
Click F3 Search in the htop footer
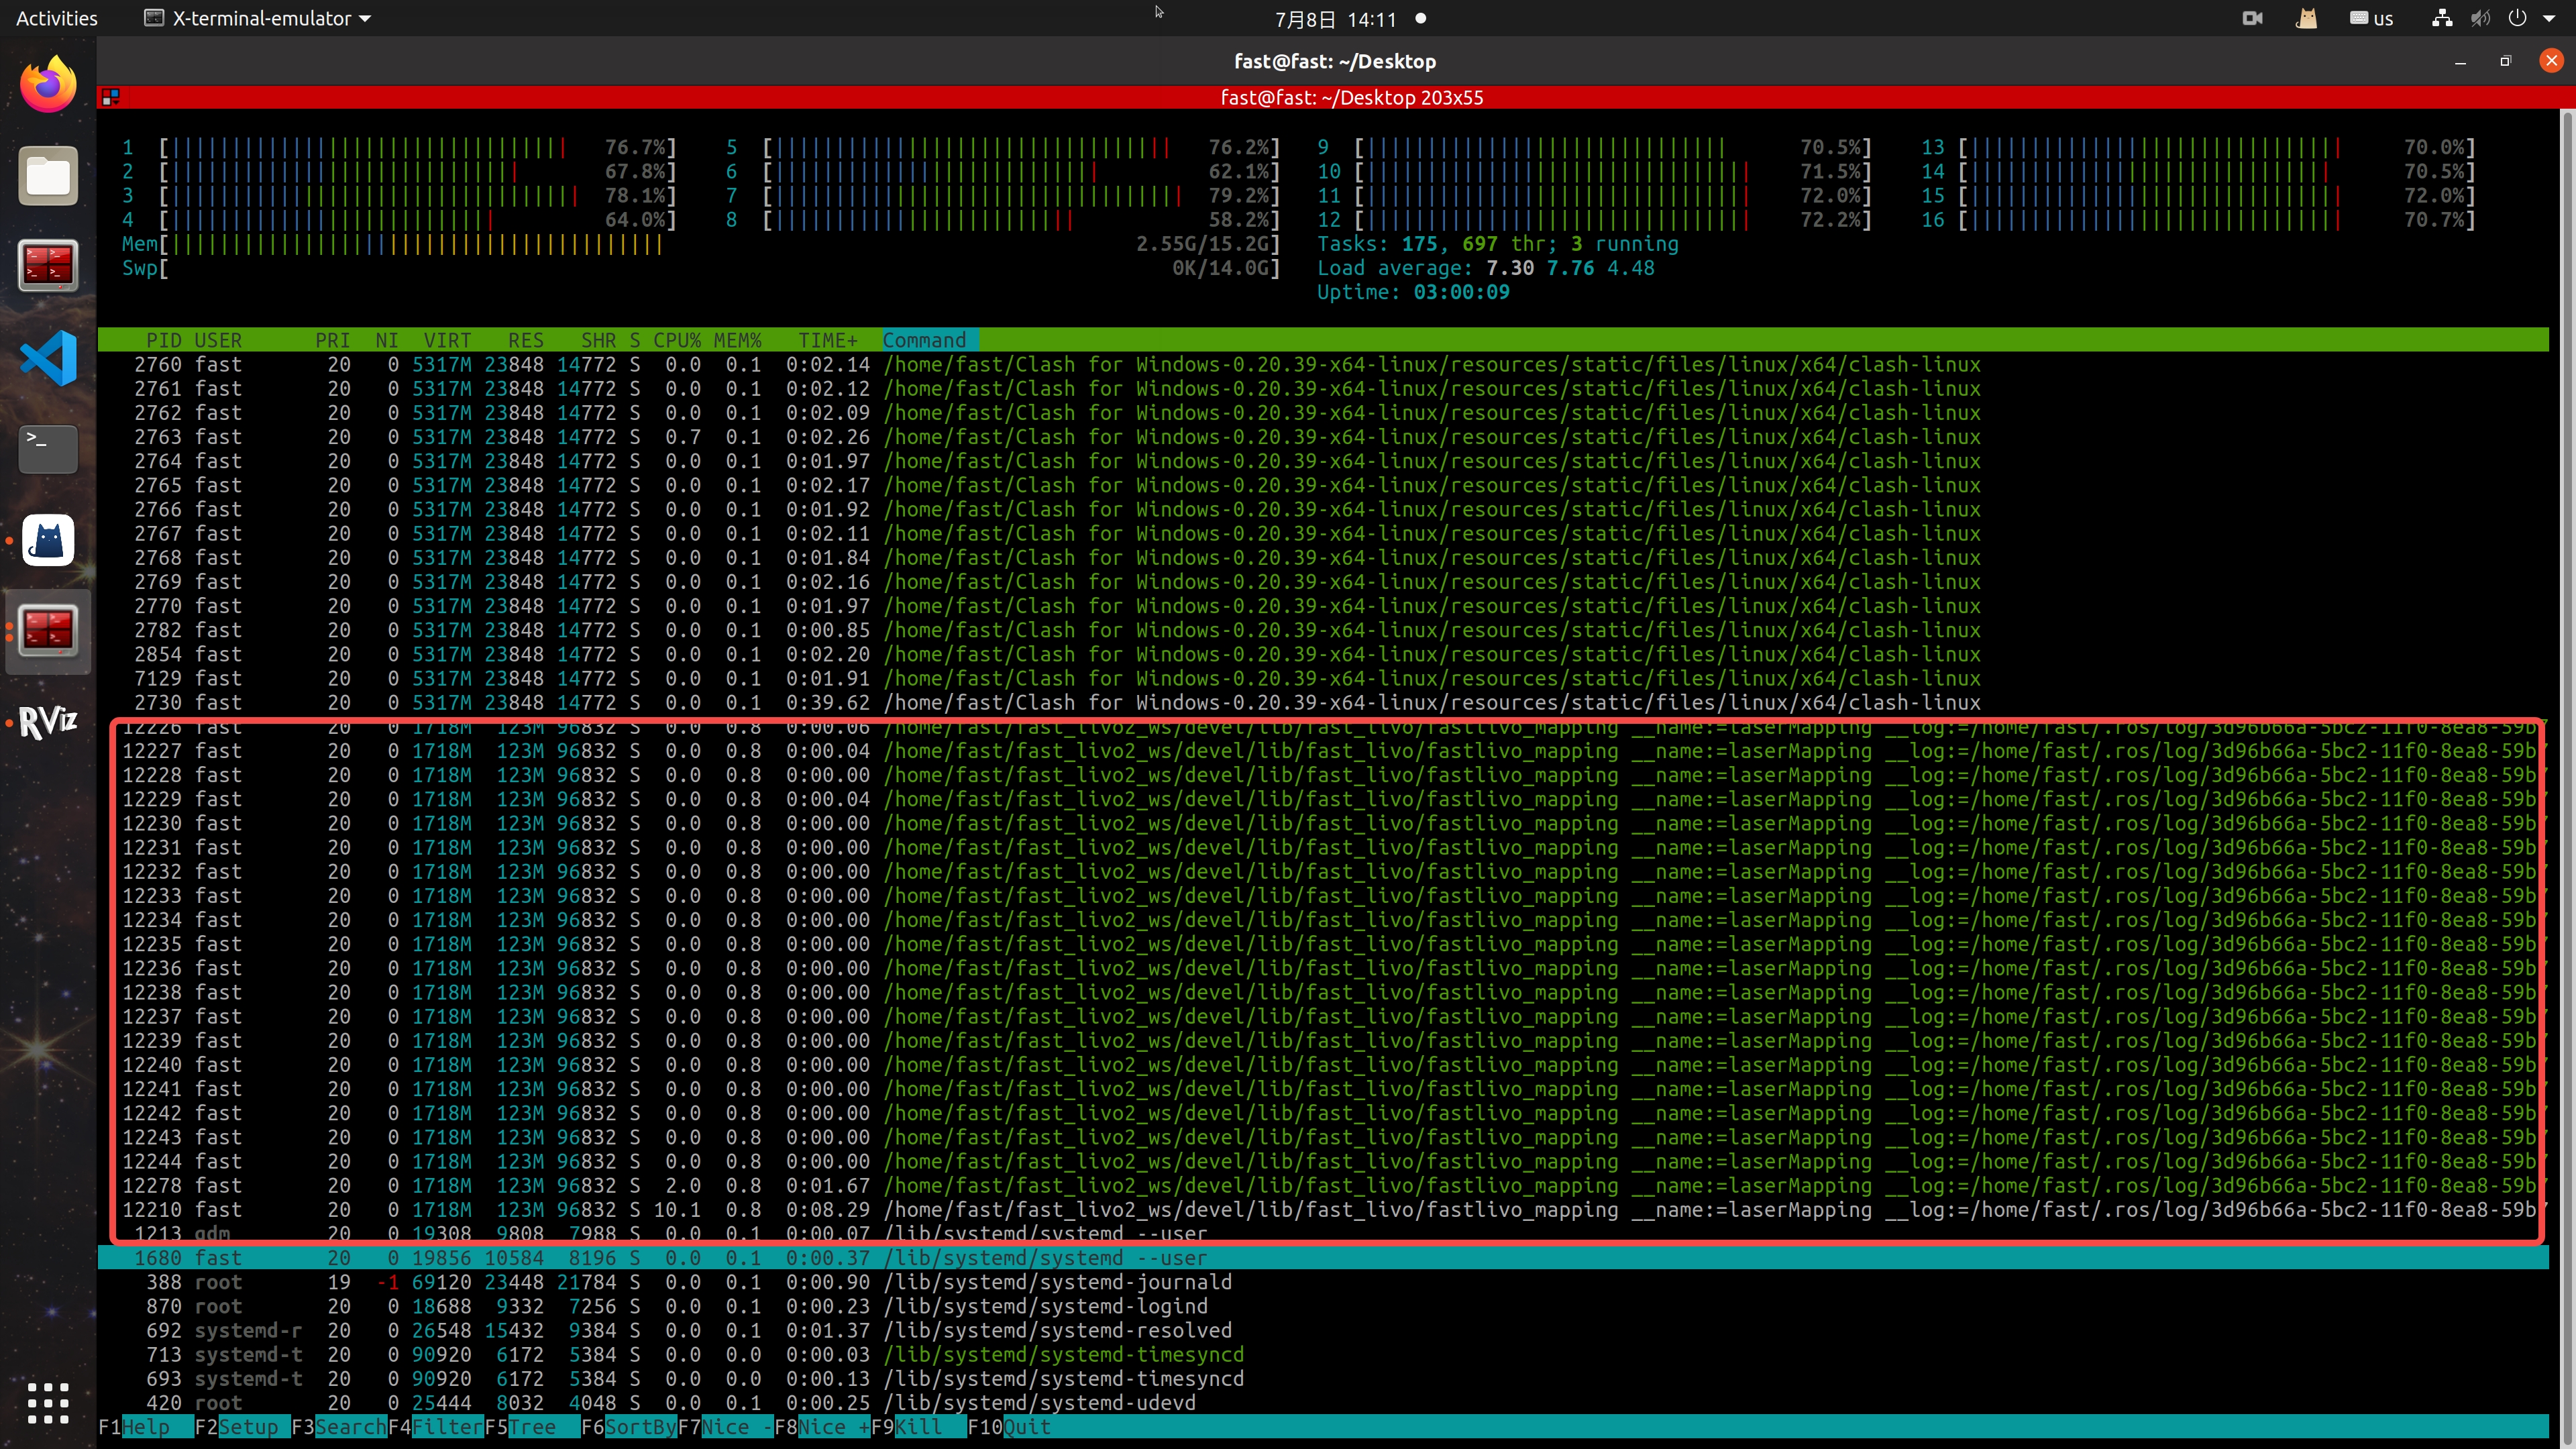pyautogui.click(x=339, y=1427)
